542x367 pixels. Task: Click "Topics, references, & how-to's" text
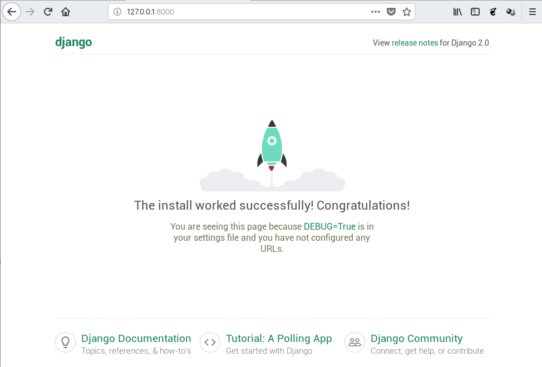(x=136, y=351)
